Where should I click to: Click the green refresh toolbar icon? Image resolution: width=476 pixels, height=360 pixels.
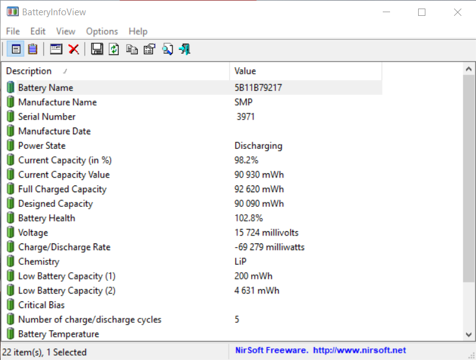(114, 49)
